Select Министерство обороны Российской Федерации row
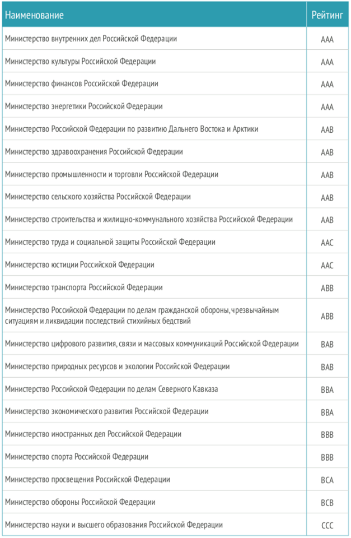This screenshot has width=351, height=538. coord(175,502)
